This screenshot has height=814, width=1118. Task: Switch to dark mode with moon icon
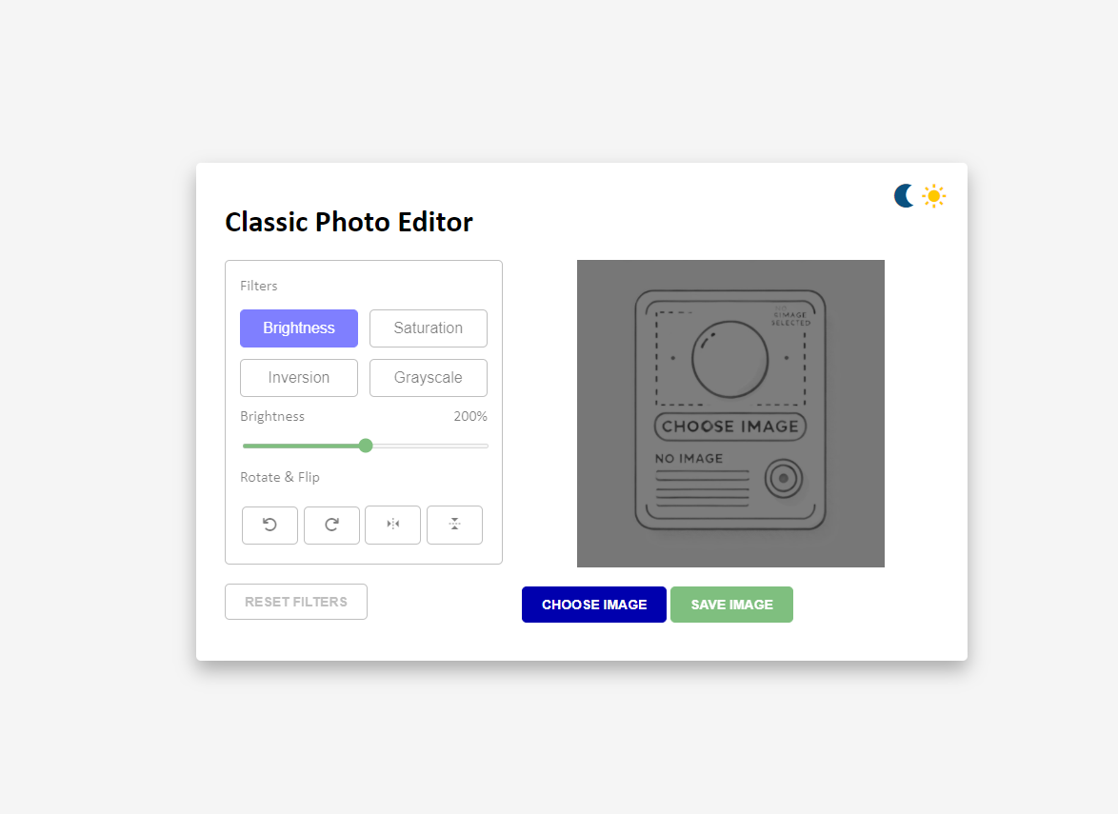(905, 196)
